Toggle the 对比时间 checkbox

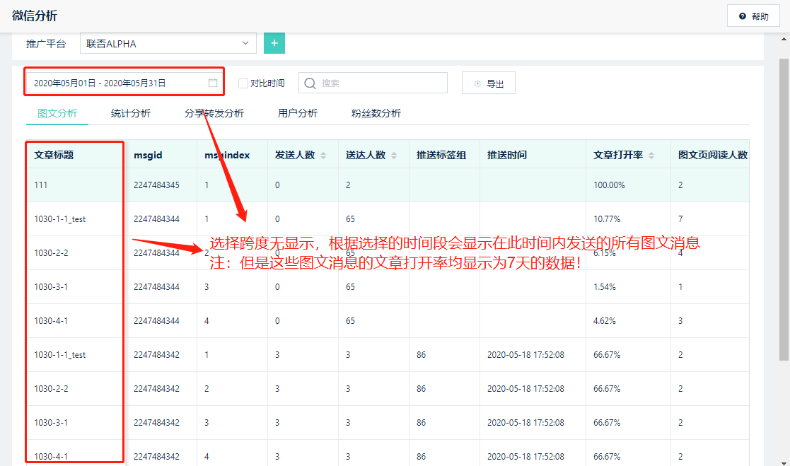[243, 83]
